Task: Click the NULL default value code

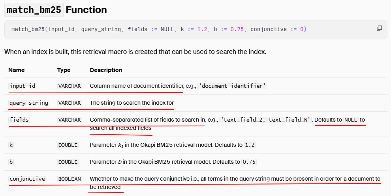Action: pos(351,120)
